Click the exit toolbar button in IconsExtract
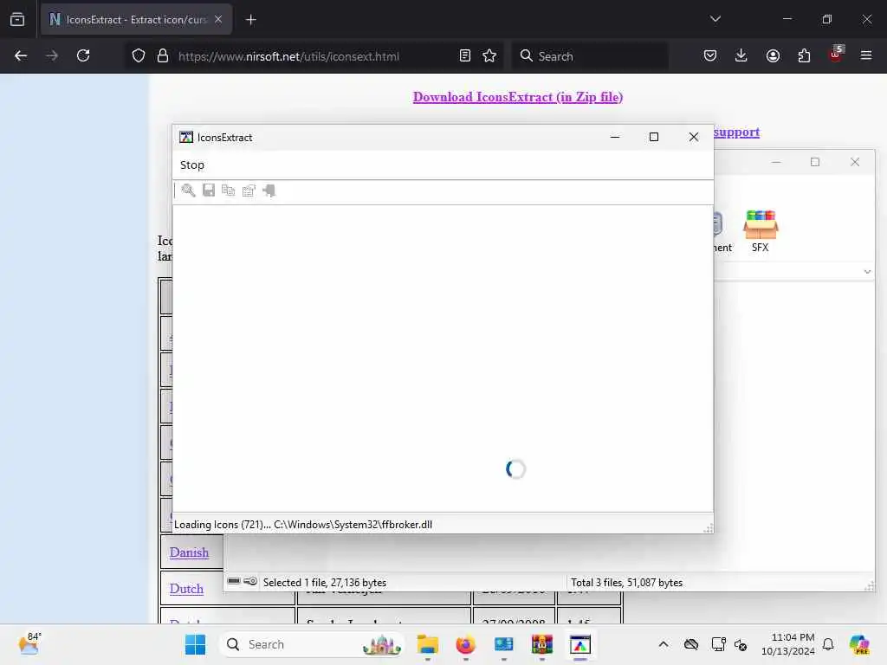Screen dimensions: 887x665 pos(269,190)
